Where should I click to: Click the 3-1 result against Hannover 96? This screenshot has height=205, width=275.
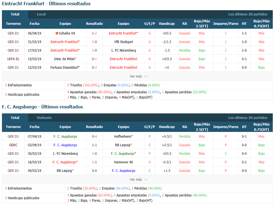[94, 162]
